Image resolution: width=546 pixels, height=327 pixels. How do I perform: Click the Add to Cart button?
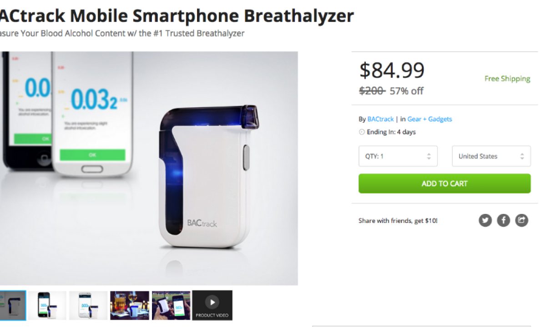coord(445,183)
